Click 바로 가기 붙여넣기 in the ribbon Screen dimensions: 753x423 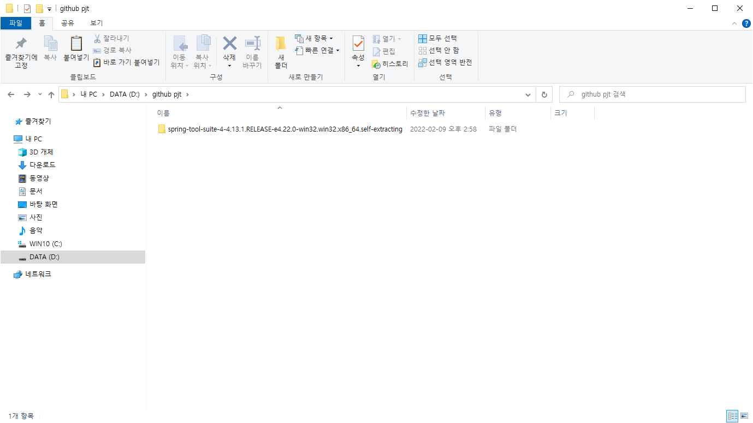(126, 62)
